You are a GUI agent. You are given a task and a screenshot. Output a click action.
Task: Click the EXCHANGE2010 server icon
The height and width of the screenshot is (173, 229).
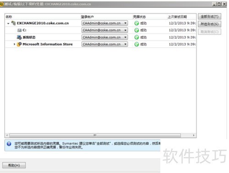(14, 23)
